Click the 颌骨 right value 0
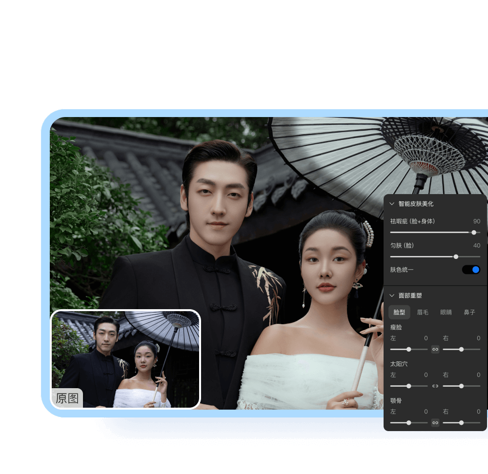The height and width of the screenshot is (474, 488). click(478, 412)
